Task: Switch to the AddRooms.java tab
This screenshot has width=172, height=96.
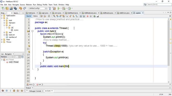Action: (108, 13)
